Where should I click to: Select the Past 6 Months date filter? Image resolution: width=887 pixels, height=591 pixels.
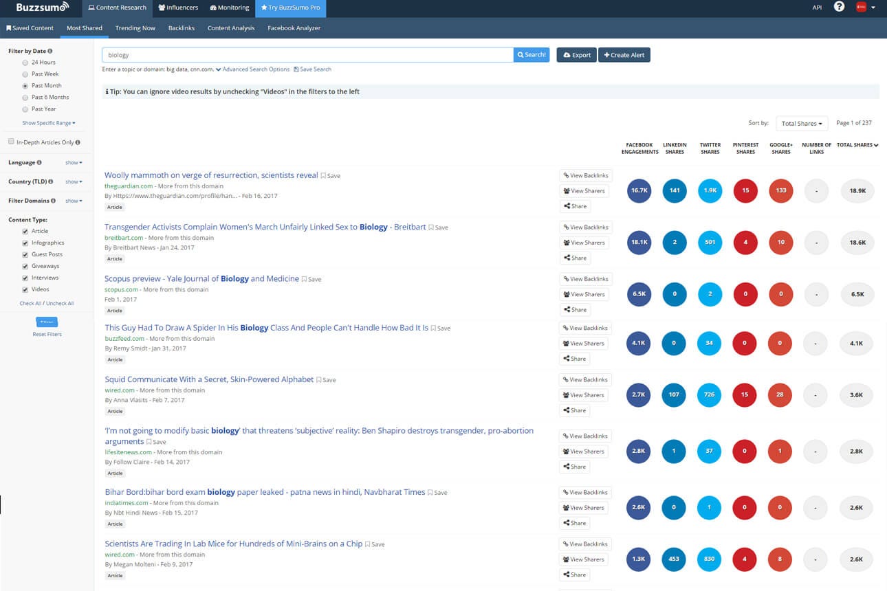point(25,98)
